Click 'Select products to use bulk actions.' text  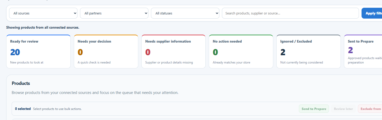tap(57, 109)
